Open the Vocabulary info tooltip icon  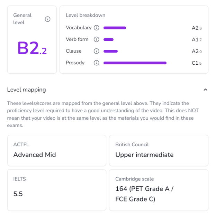click(x=97, y=28)
